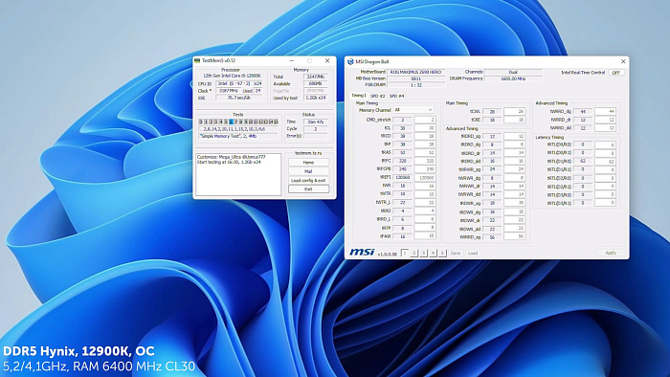This screenshot has width=670, height=377.
Task: Click the editable tRP value field
Action: point(425,144)
